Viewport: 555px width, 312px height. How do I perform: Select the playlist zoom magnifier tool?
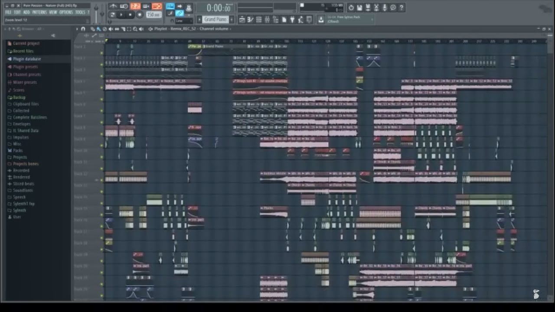(x=135, y=29)
